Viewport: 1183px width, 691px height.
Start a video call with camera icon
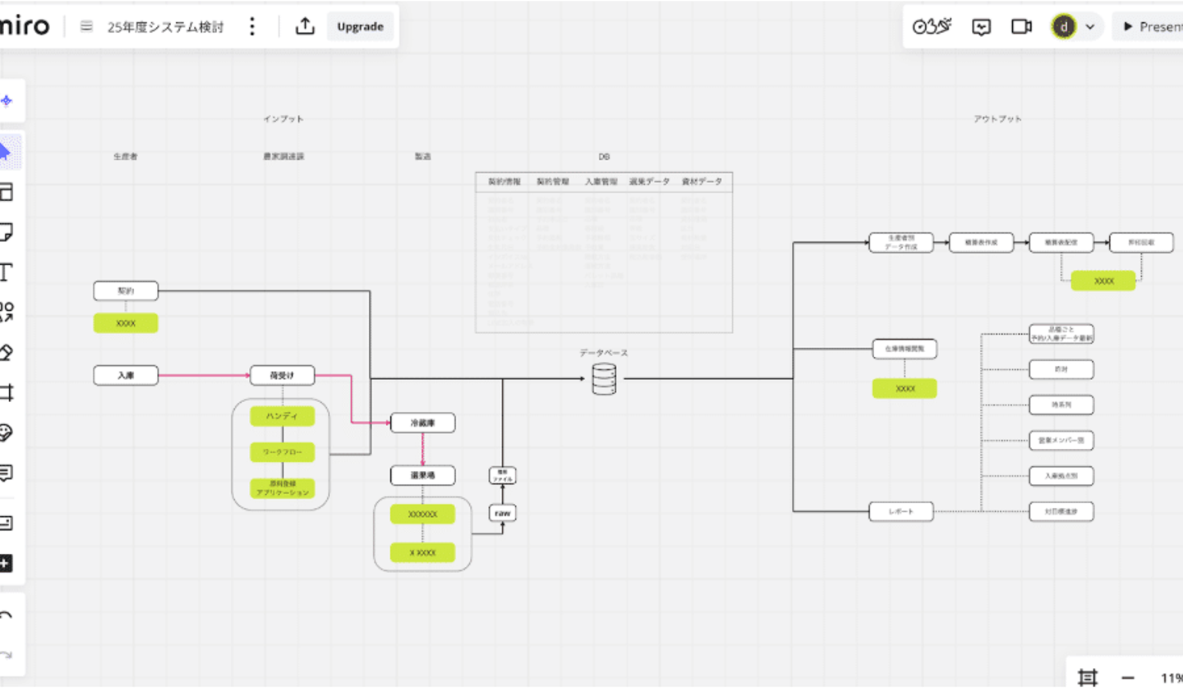(1021, 26)
